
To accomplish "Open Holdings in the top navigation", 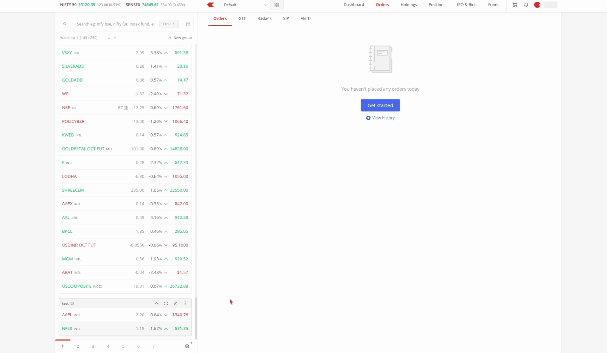I will tap(409, 5).
